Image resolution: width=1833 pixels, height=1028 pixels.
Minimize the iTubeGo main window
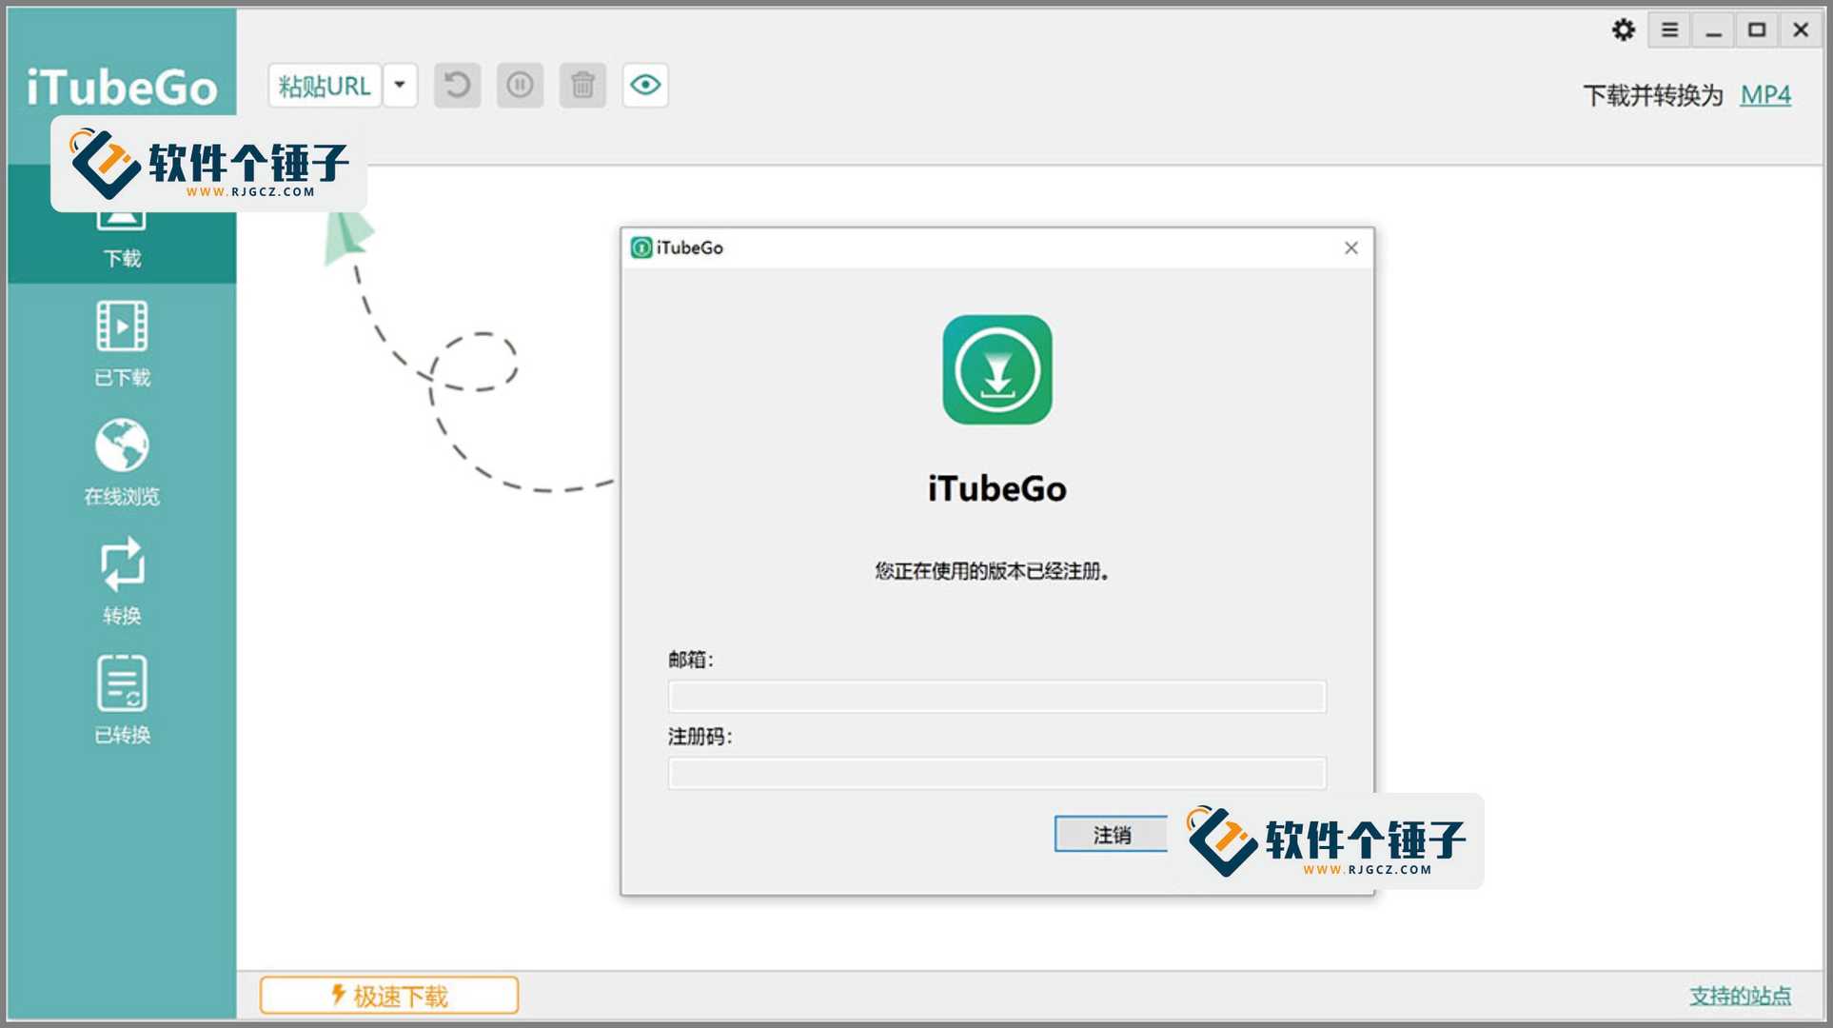click(x=1713, y=30)
